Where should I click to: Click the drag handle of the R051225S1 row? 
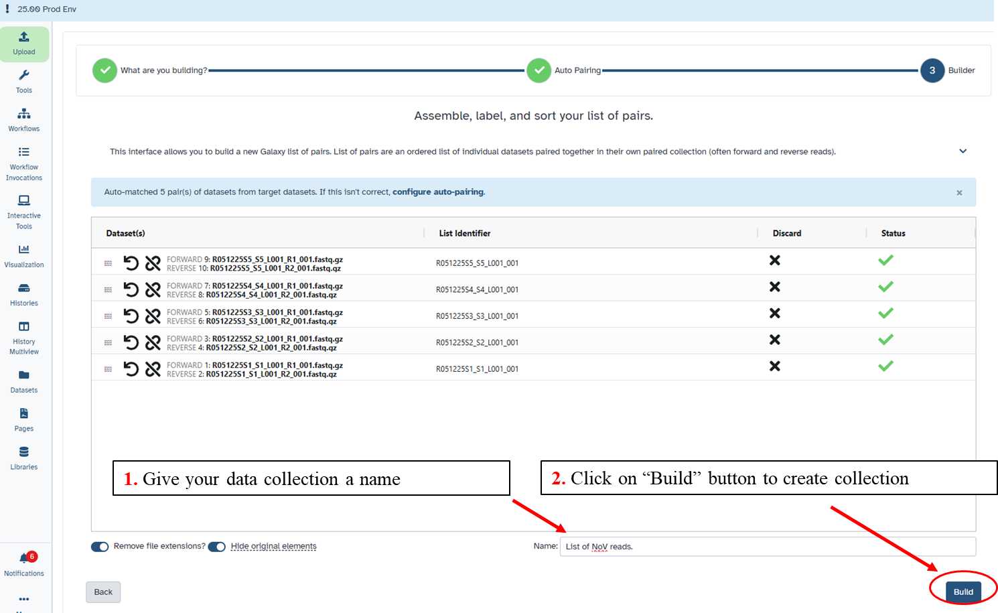[x=108, y=369]
